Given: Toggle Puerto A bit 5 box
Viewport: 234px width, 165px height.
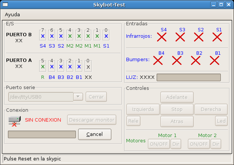Looking at the screenshot, I should point(43,67).
